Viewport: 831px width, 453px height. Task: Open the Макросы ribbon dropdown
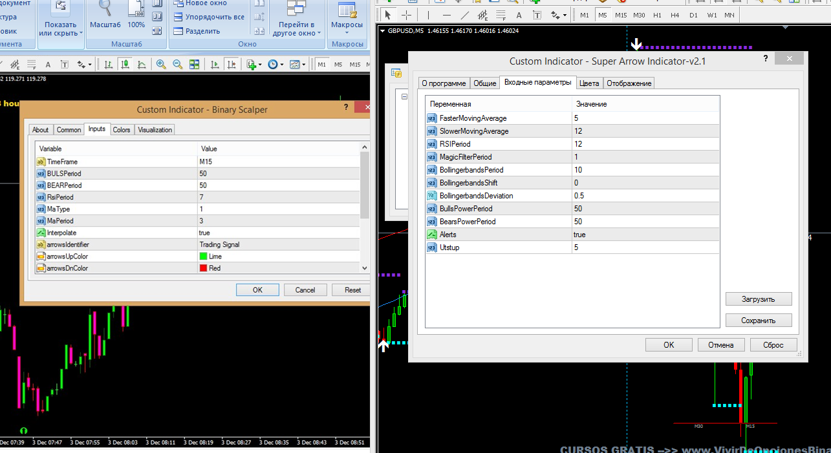[347, 19]
